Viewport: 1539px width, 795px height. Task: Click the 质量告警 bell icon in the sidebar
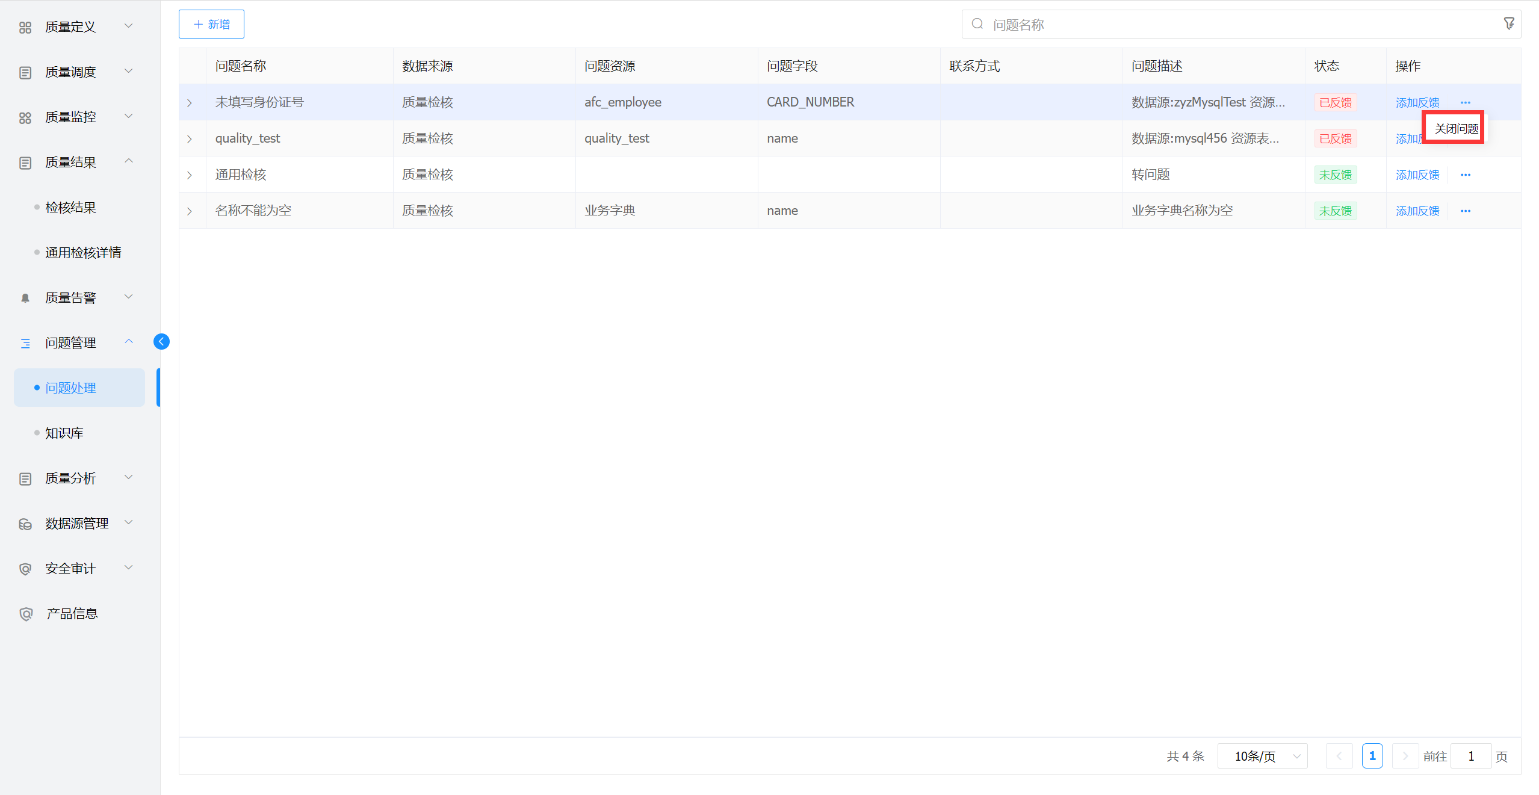tap(25, 298)
